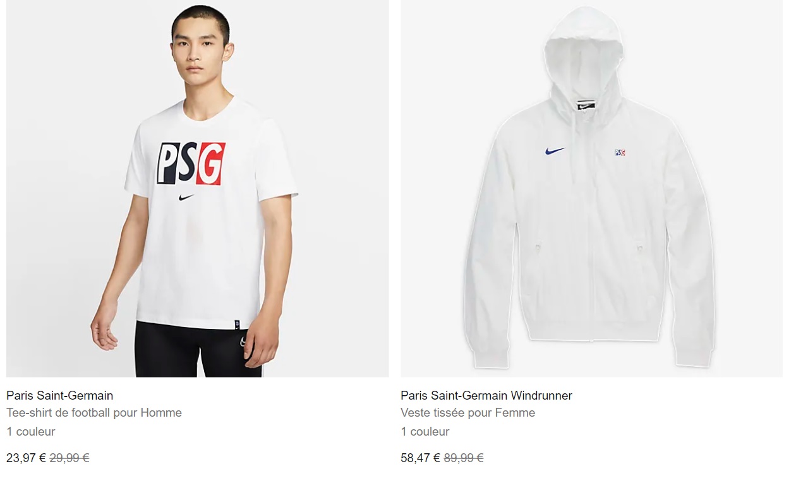Image resolution: width=808 pixels, height=488 pixels.
Task: Click the small PSG badge on the jacket
Action: click(620, 153)
